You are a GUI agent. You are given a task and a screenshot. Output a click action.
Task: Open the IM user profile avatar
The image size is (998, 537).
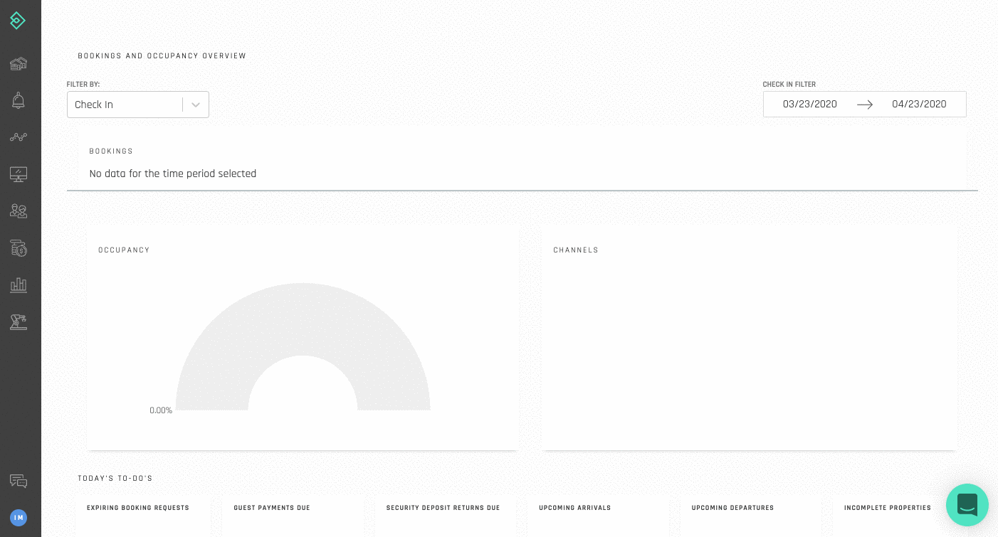(19, 518)
